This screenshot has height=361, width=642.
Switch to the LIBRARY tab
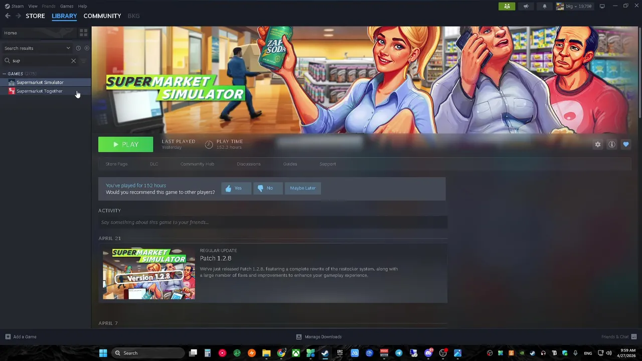[64, 16]
